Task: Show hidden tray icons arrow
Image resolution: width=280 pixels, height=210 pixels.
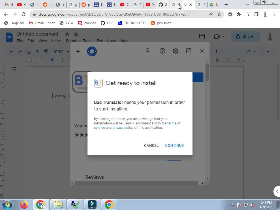Action: click(x=232, y=205)
